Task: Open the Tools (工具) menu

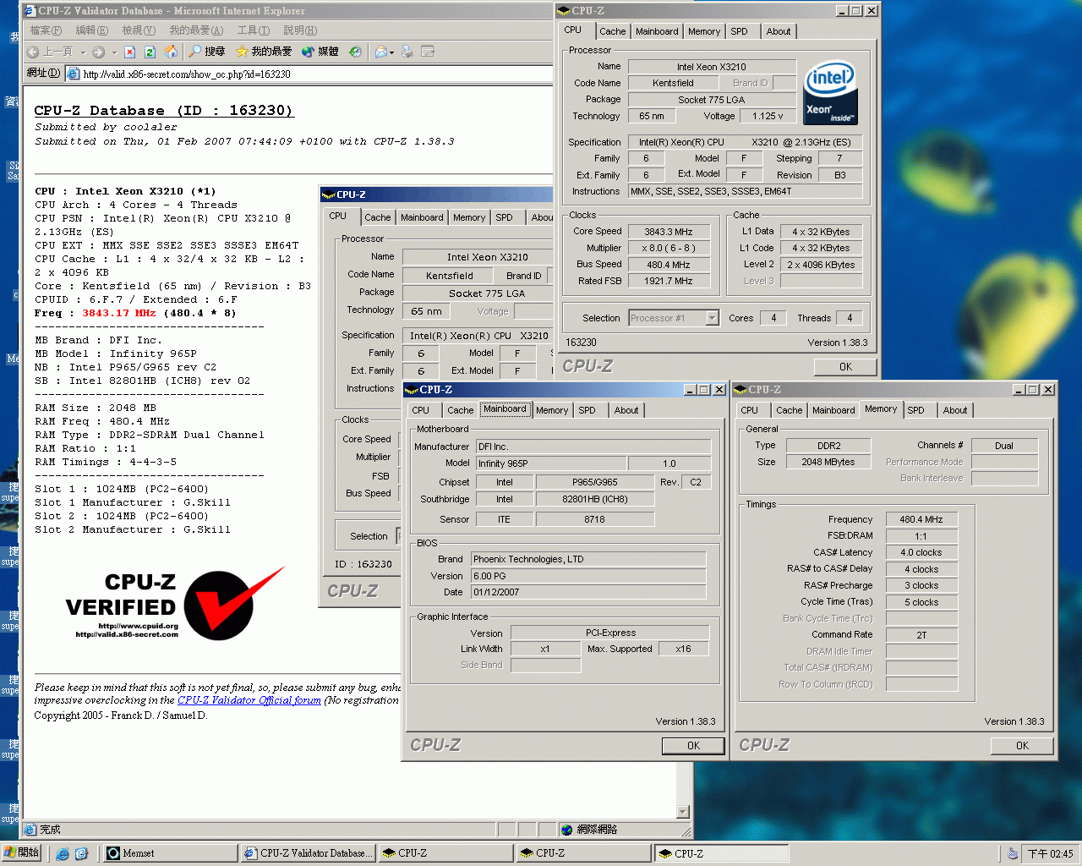Action: [253, 30]
